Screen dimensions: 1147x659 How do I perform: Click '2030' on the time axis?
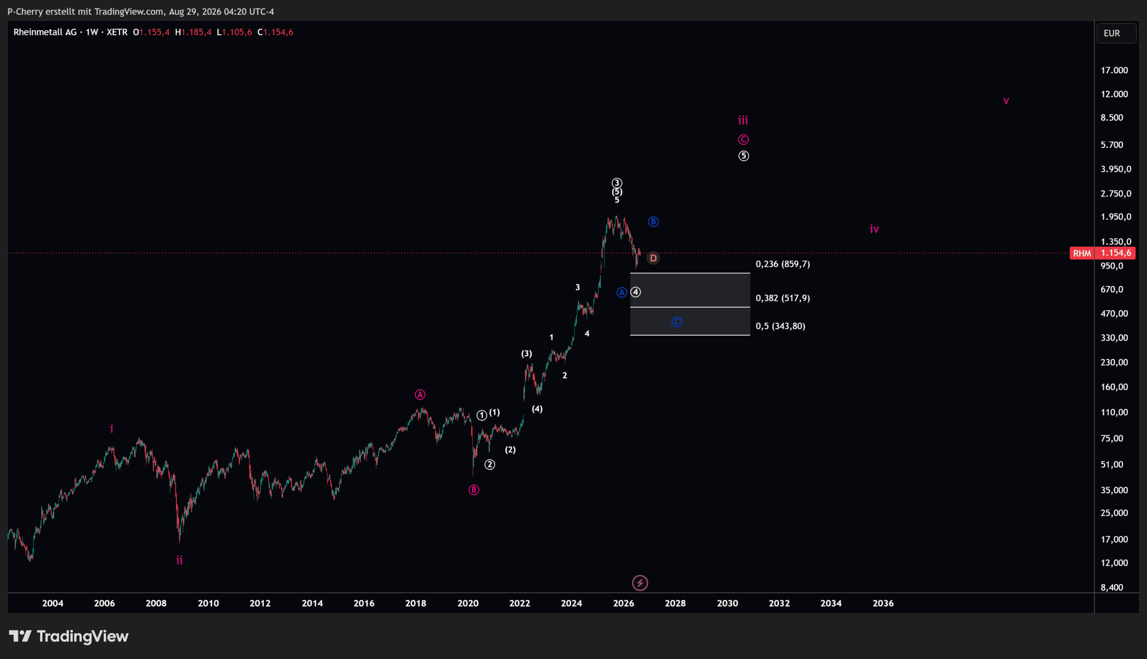727,603
